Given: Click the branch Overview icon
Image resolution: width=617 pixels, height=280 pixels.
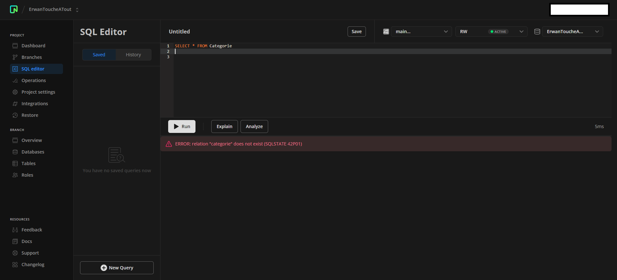Looking at the screenshot, I should 15,140.
